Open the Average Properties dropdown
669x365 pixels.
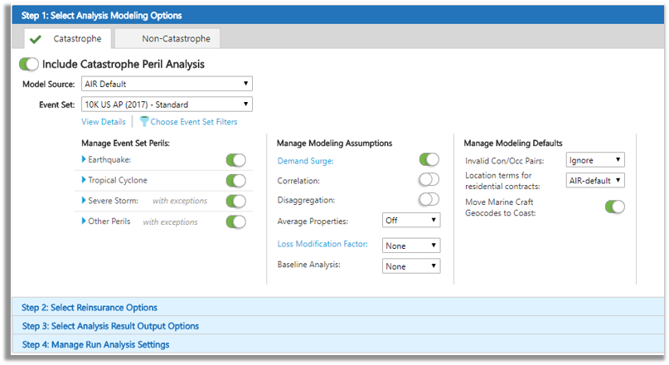[411, 221]
